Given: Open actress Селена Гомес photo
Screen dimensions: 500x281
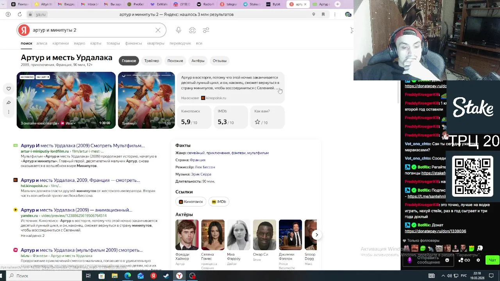Looking at the screenshot, I should 213,235.
